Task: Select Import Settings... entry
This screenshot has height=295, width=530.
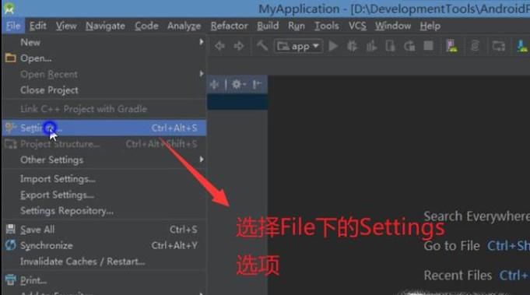Action: 104,179
